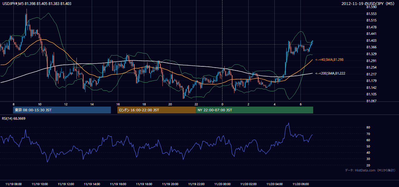Screen dimensions: 399x187
Task: Click the 11/19 14:00 time label
Action: (x=92, y=184)
